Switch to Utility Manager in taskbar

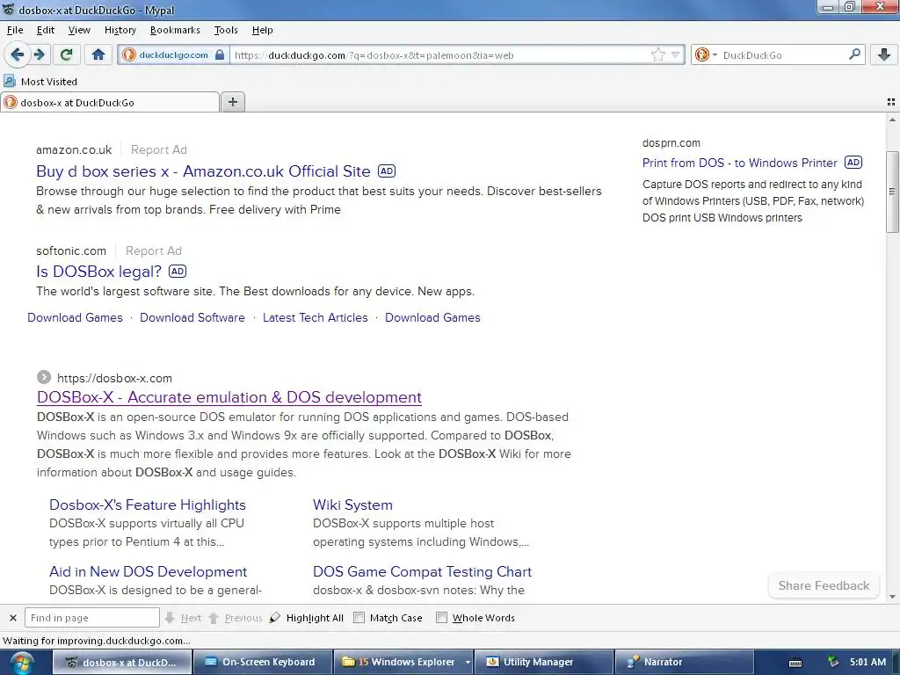click(x=543, y=662)
